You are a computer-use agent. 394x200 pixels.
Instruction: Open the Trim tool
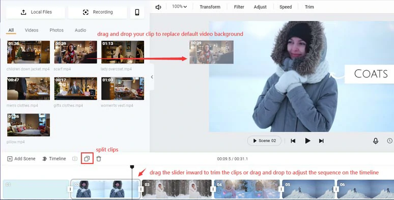309,7
